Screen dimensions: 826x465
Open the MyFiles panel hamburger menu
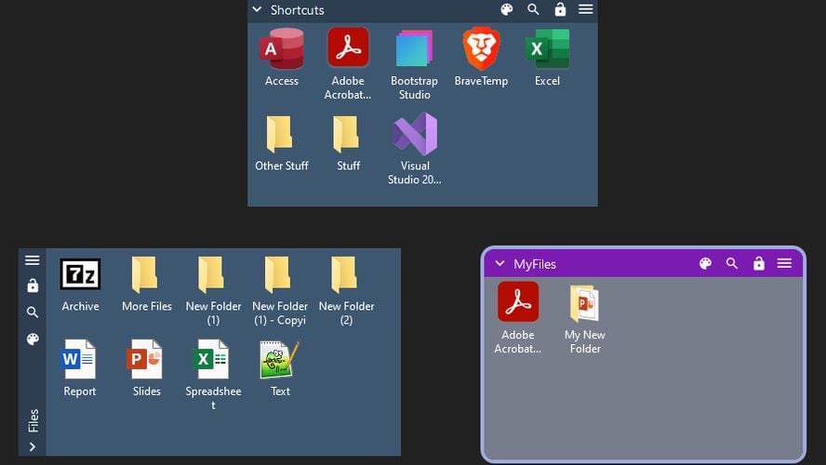[x=784, y=264]
